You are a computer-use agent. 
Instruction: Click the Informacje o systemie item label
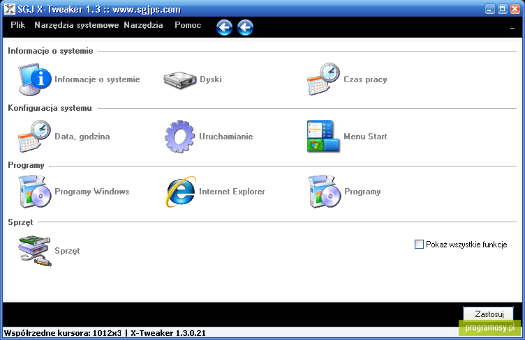click(97, 79)
